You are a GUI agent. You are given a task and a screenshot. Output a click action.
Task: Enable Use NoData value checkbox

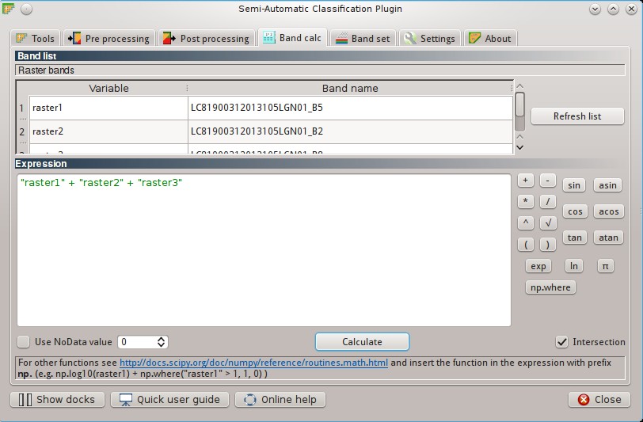[x=24, y=341]
